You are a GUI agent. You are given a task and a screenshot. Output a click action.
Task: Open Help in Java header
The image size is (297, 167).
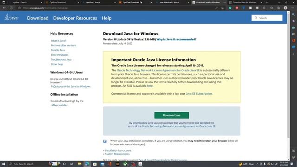tap(106, 18)
